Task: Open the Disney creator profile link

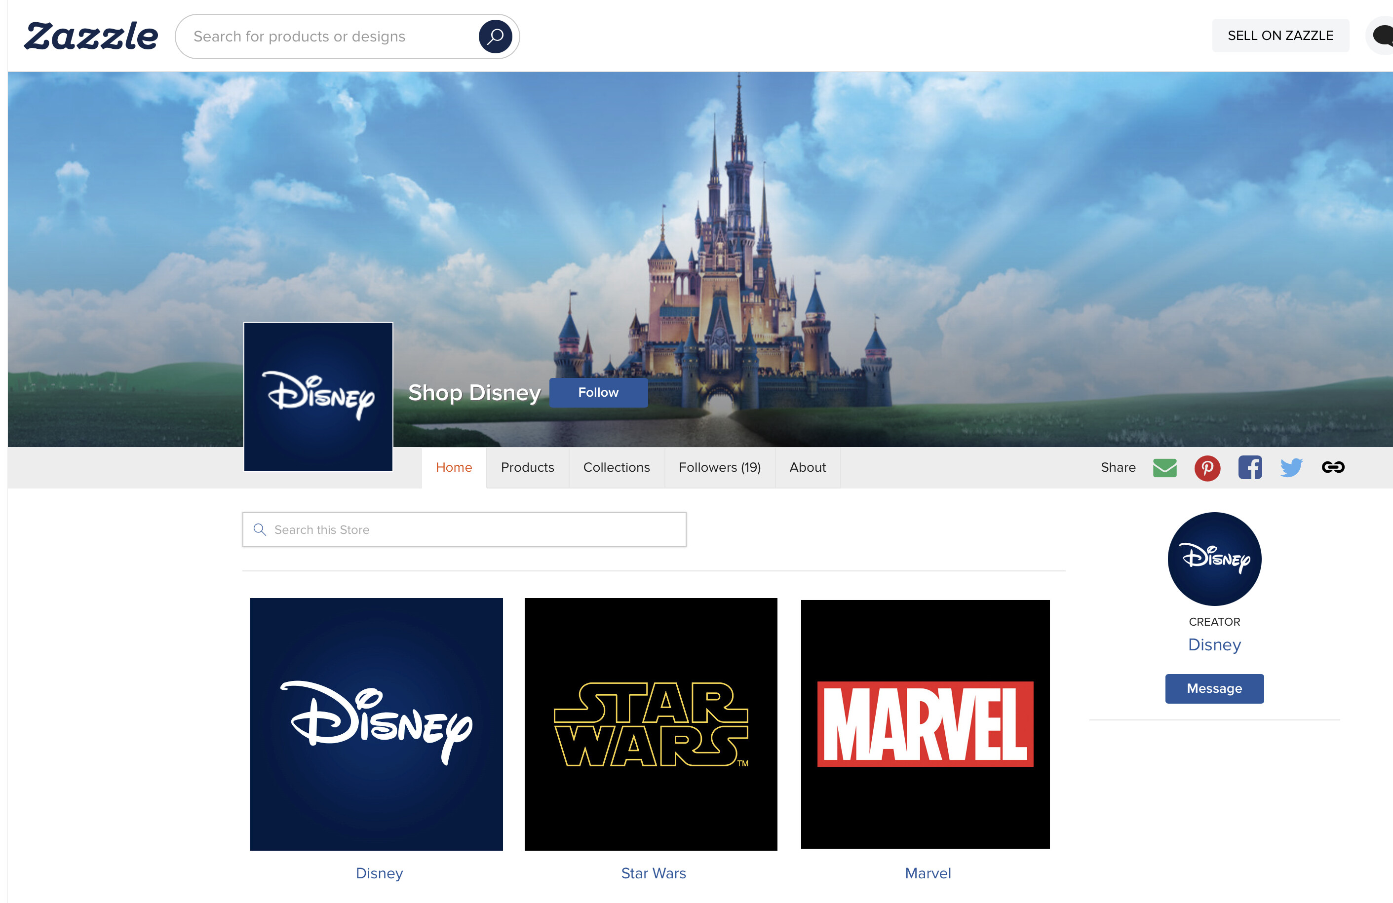Action: click(x=1214, y=645)
